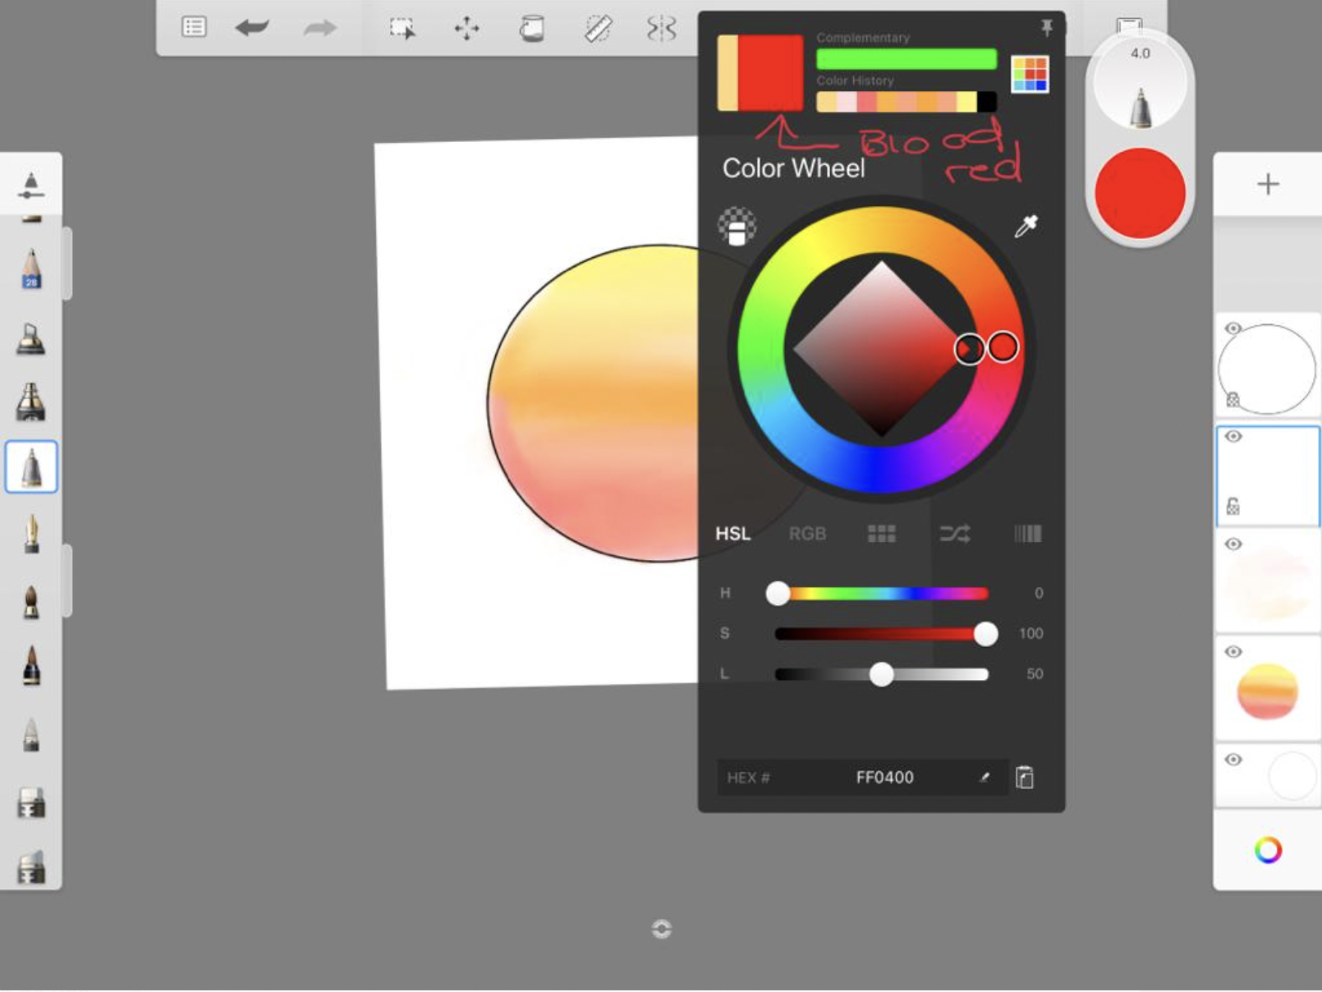Switch to the RGB tab
1322x992 pixels.
(x=807, y=534)
